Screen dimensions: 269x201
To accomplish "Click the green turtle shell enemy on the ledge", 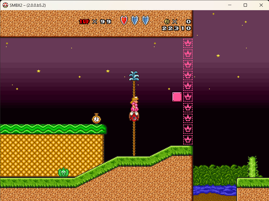I will point(63,173).
